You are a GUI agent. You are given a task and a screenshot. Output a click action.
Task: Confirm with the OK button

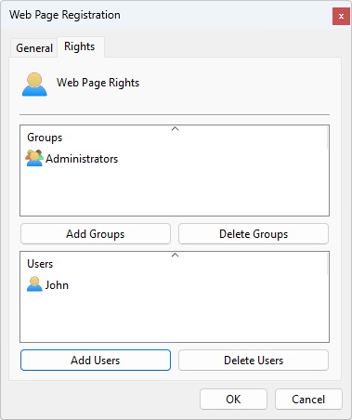[233, 400]
